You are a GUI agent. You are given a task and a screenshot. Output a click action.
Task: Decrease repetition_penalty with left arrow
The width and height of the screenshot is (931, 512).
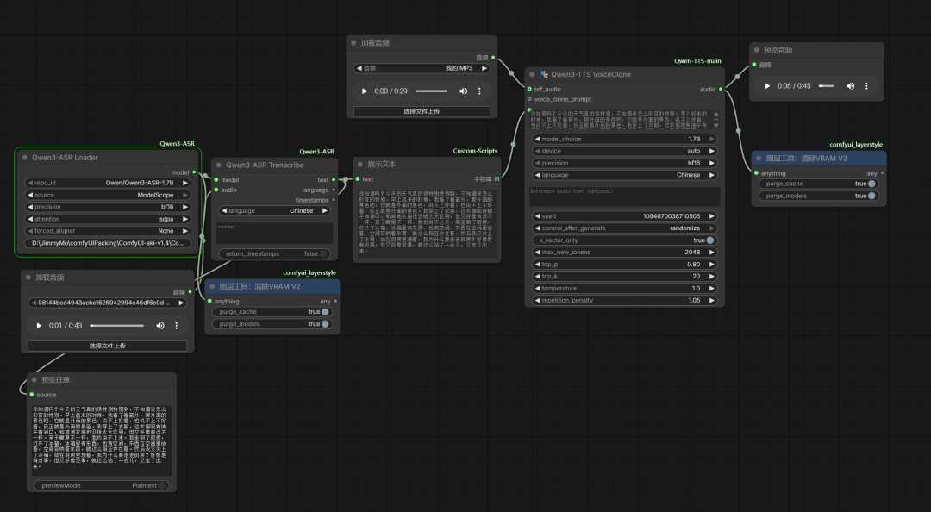pos(537,301)
